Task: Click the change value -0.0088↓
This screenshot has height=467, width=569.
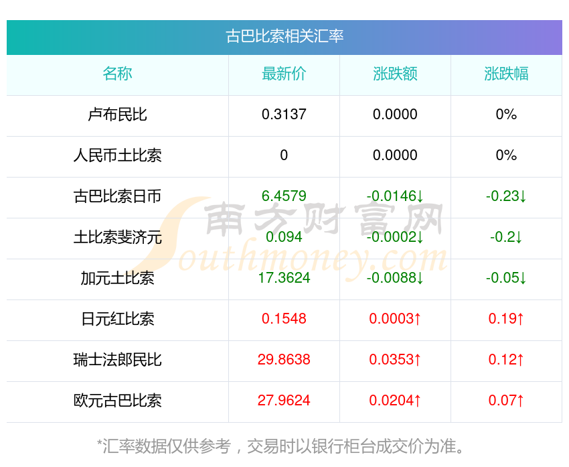Action: click(x=395, y=278)
